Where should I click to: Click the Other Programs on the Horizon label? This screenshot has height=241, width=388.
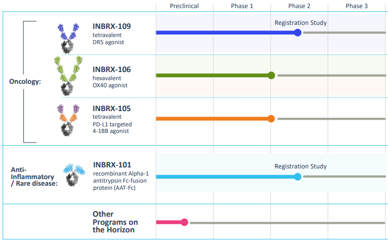115,222
